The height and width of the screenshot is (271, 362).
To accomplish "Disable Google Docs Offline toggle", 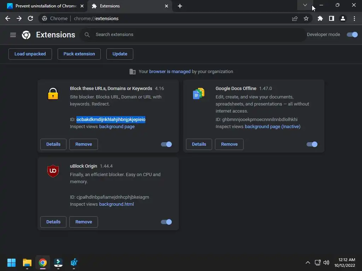I will pyautogui.click(x=312, y=144).
